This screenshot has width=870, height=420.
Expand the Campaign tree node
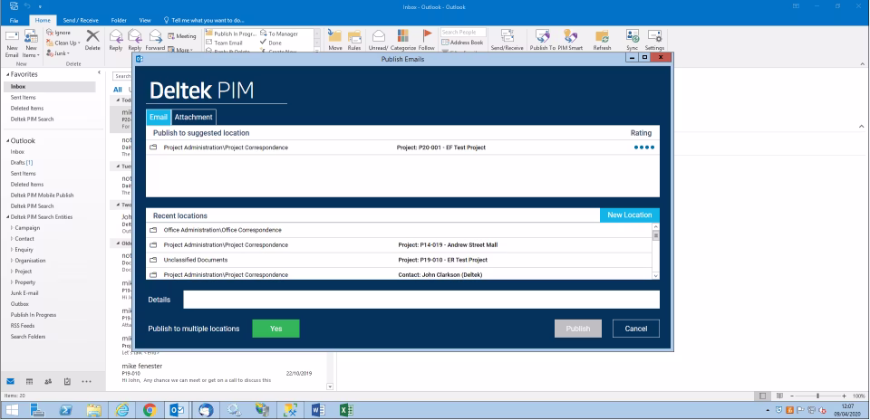[12, 228]
